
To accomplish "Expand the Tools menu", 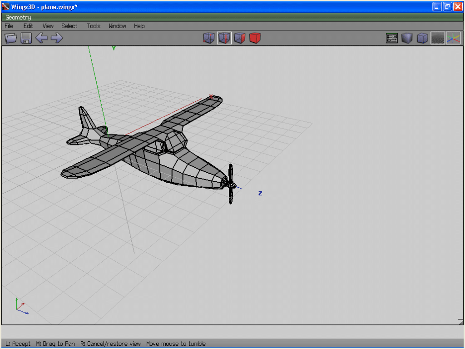I will [x=94, y=26].
